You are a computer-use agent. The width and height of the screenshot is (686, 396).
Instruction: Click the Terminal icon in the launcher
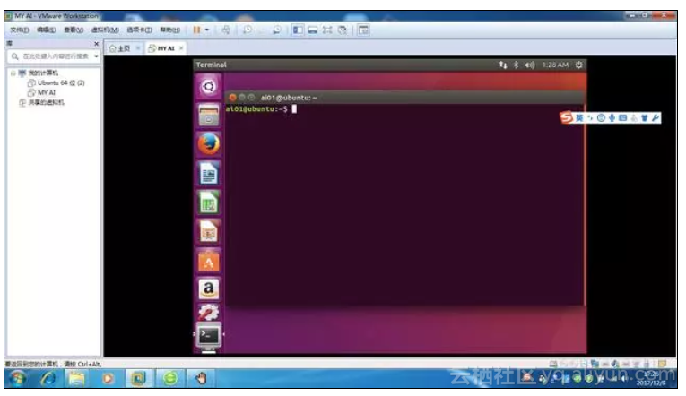[209, 336]
